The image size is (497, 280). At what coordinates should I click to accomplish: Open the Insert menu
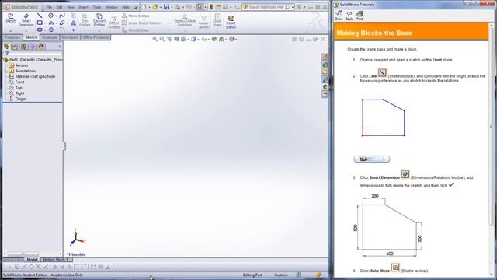tap(83, 7)
